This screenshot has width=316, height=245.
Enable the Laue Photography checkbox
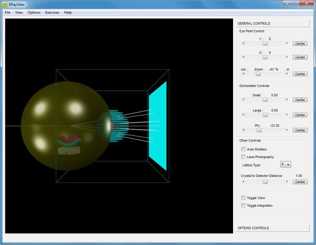point(243,157)
